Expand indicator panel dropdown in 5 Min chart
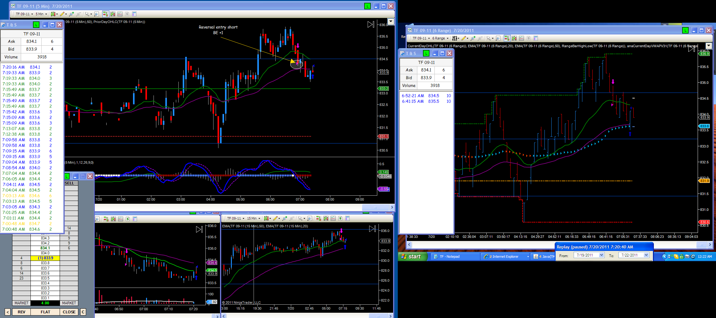The image size is (716, 318). pos(391,22)
